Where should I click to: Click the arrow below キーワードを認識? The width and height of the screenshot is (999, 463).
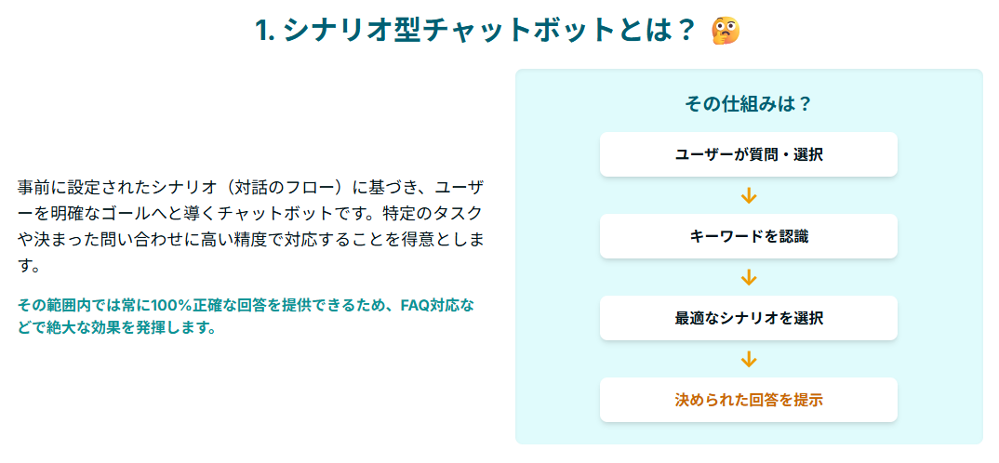749,277
